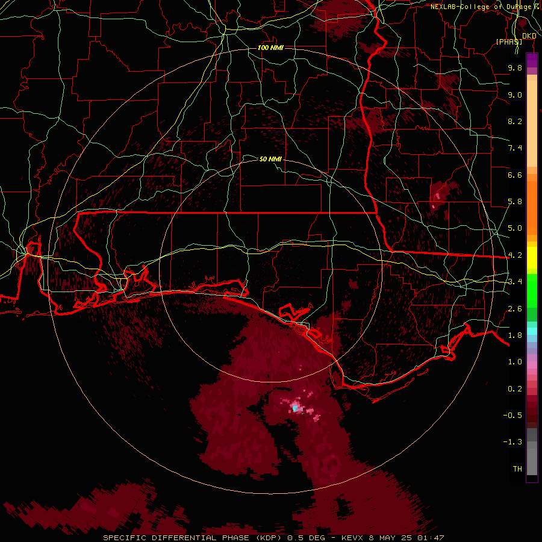Image resolution: width=542 pixels, height=542 pixels.
Task: Click the 8.2 scale label
Action: 515,121
